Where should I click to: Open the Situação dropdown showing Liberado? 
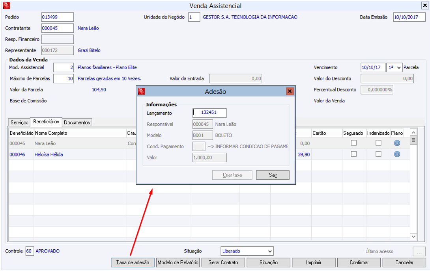(x=247, y=251)
